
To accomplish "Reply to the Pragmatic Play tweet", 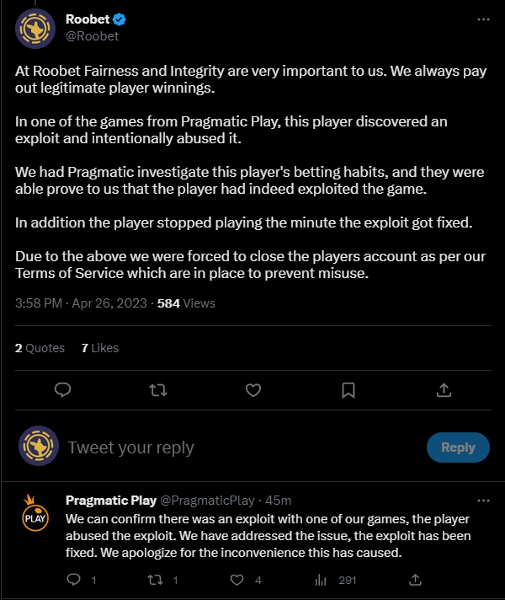I will tap(73, 580).
